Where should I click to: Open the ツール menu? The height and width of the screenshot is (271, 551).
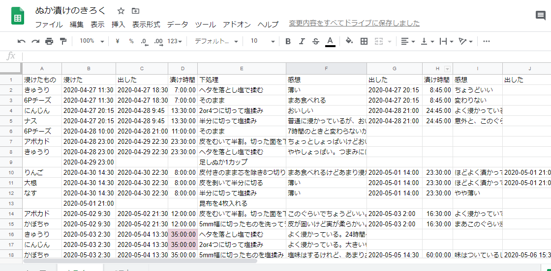pos(205,25)
